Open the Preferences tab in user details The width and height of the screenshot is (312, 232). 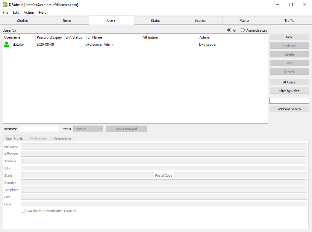pyautogui.click(x=38, y=139)
